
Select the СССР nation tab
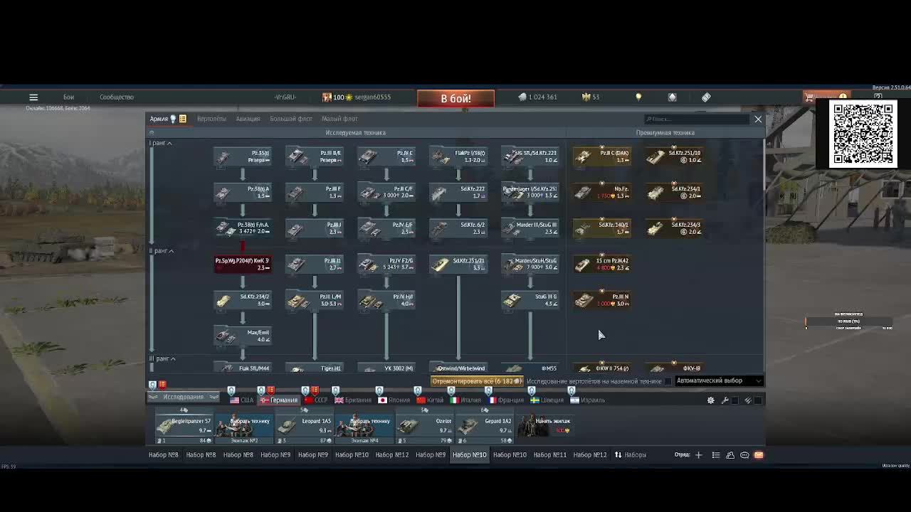(x=315, y=400)
